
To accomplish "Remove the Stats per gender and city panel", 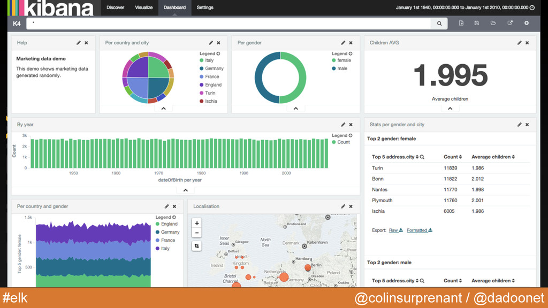I will pyautogui.click(x=527, y=124).
